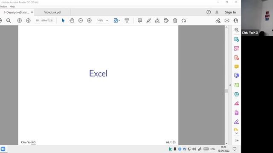Rotate the page with the rotate icon
This screenshot has height=153, width=273.
click(x=184, y=21)
